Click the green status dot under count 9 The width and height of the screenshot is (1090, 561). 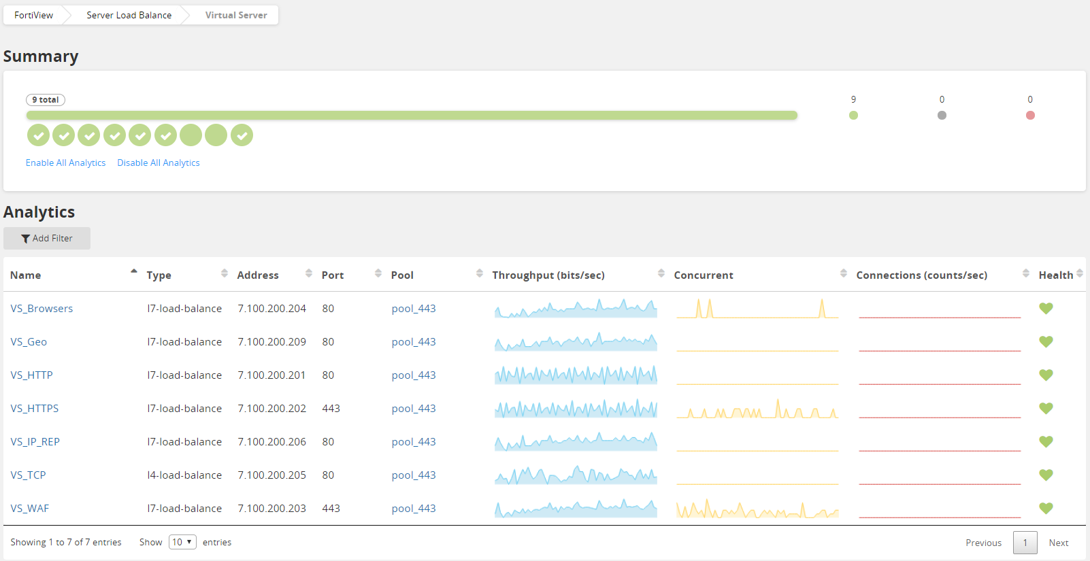[853, 116]
